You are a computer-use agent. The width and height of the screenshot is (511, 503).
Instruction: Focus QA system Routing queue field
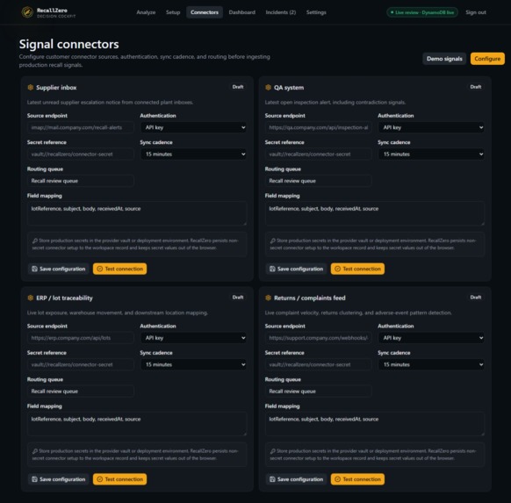(x=318, y=181)
